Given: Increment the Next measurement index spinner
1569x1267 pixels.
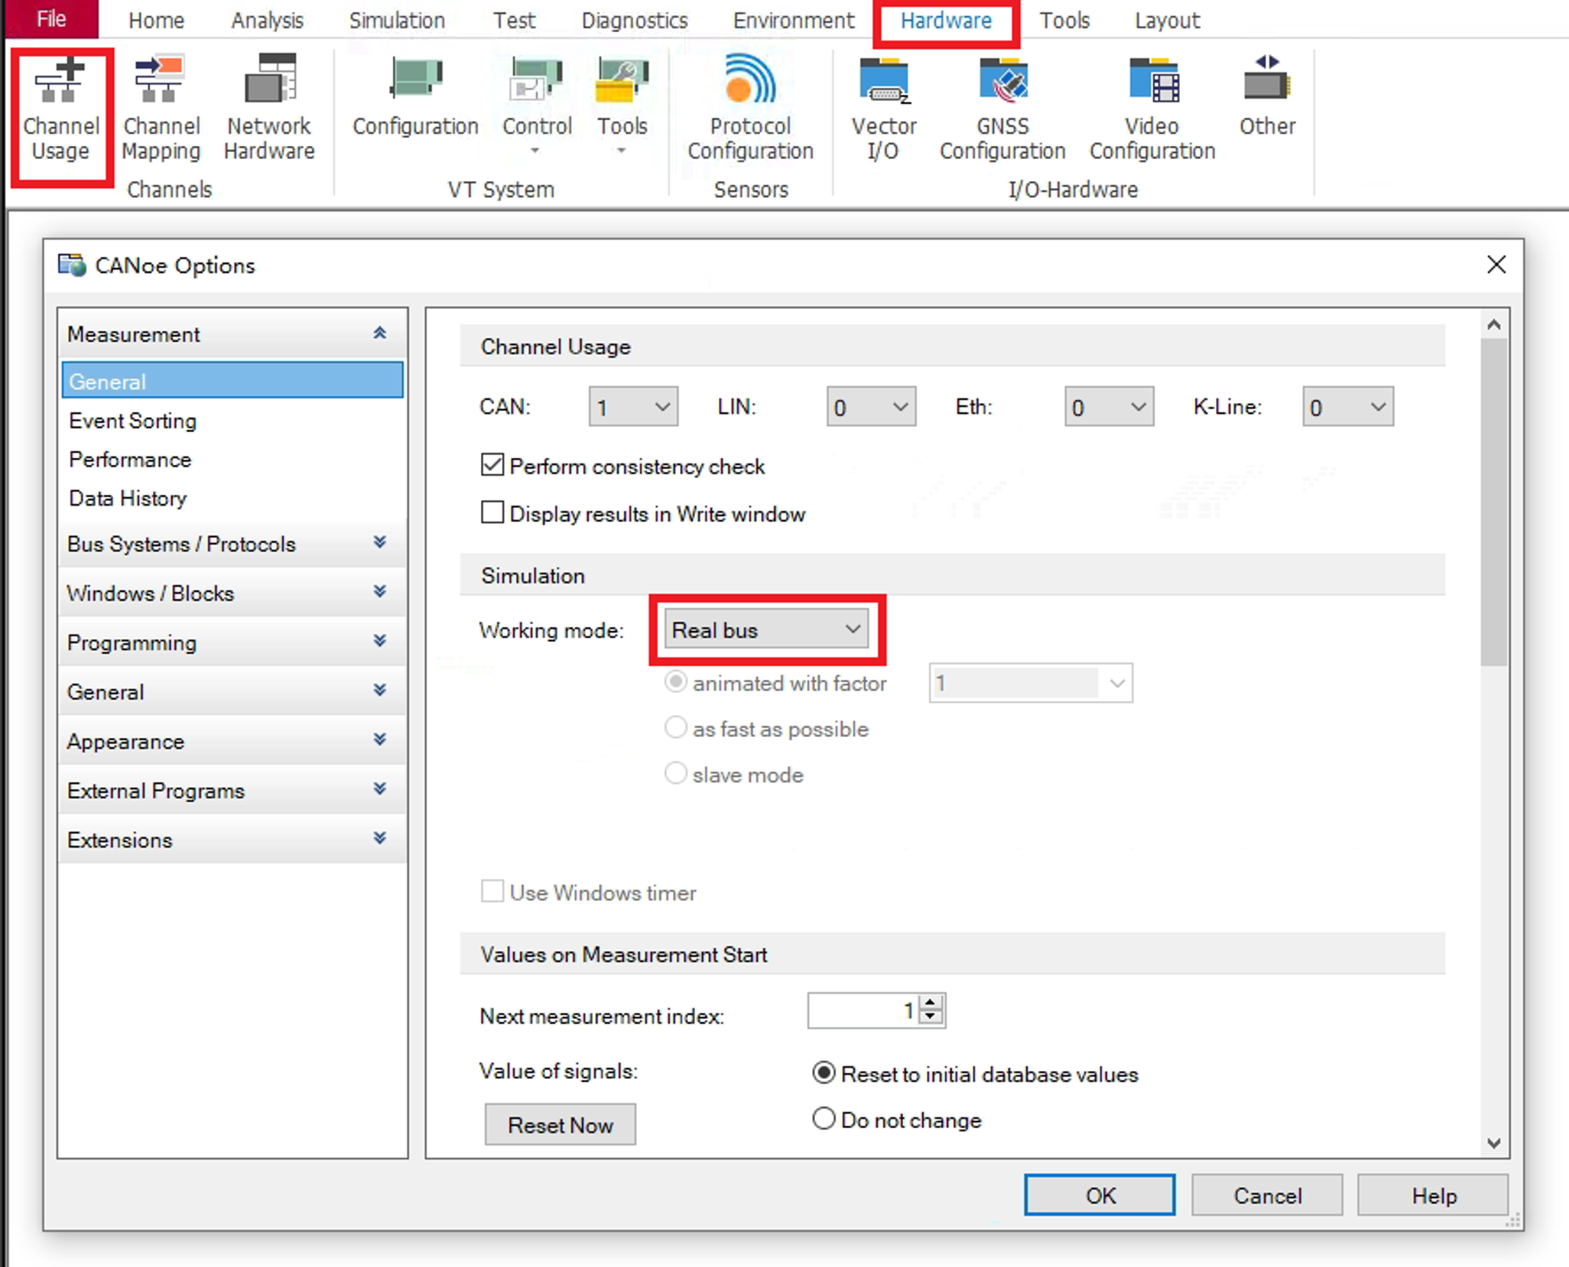Looking at the screenshot, I should click(931, 1003).
